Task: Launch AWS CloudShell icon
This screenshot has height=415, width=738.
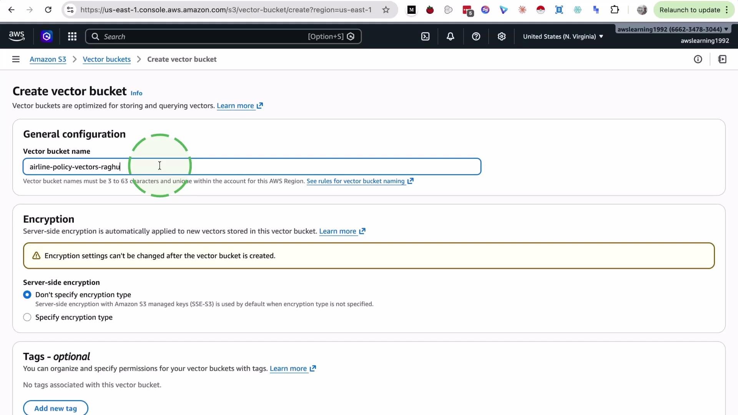Action: tap(425, 37)
